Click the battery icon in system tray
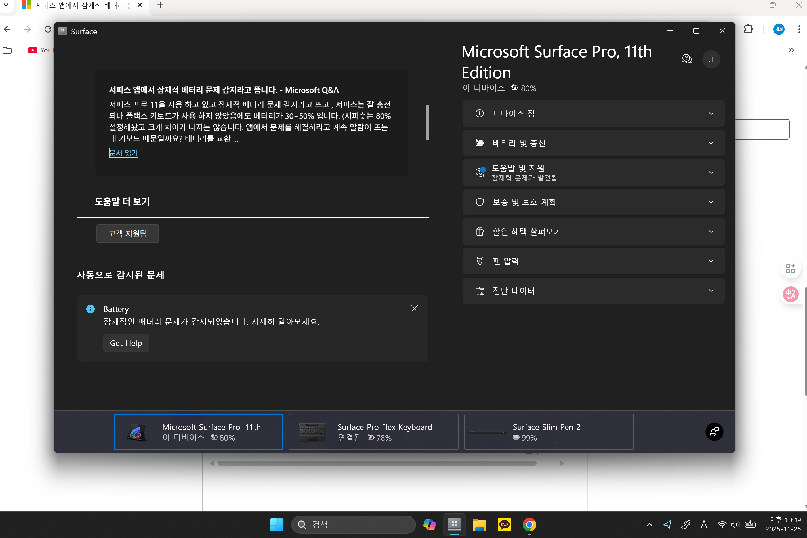Screen dimensions: 807x538 [x=751, y=524]
